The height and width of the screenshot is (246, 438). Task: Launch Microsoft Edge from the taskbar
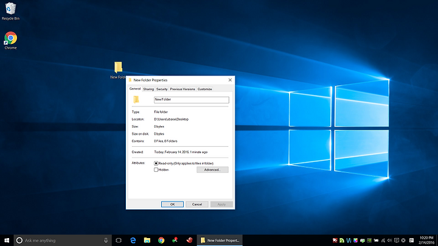[133, 241]
